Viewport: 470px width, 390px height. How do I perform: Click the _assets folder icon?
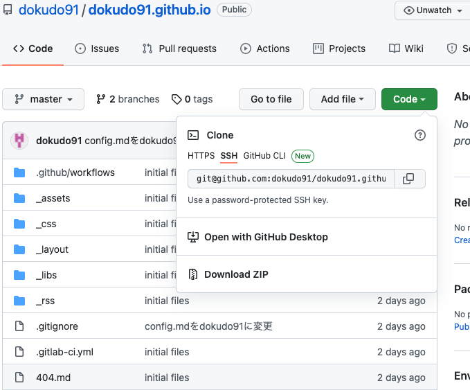click(19, 198)
